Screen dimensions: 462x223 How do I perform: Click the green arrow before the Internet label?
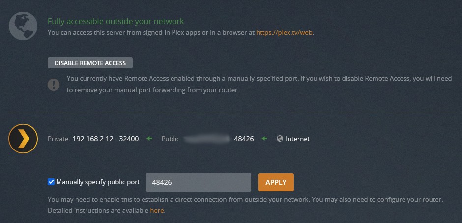264,139
